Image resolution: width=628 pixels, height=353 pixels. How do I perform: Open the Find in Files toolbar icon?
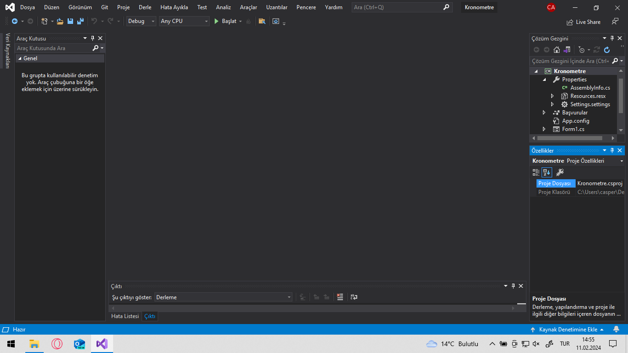tap(262, 21)
